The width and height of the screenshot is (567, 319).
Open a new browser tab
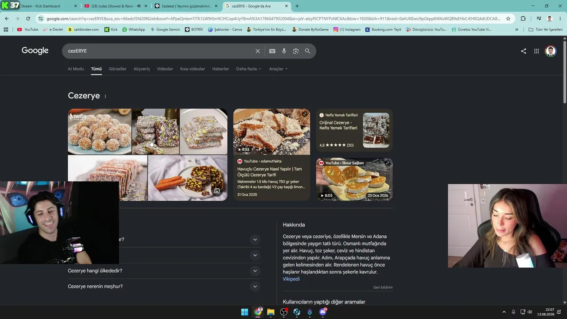pyautogui.click(x=297, y=6)
